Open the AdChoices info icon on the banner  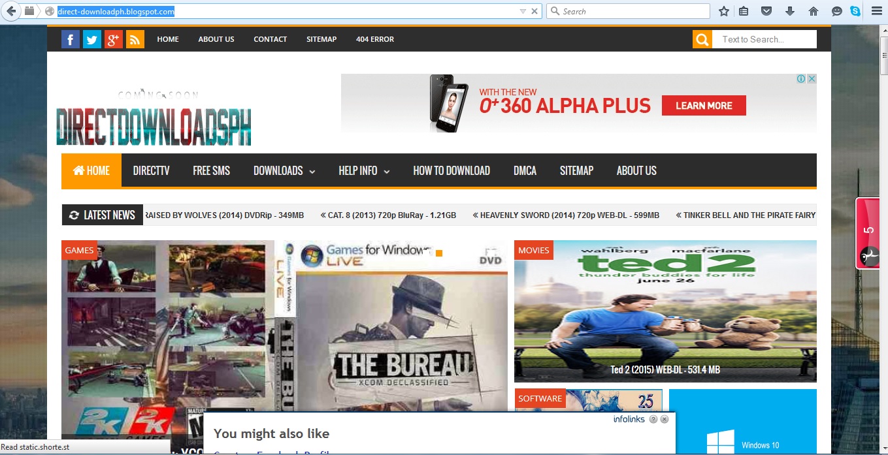(801, 78)
